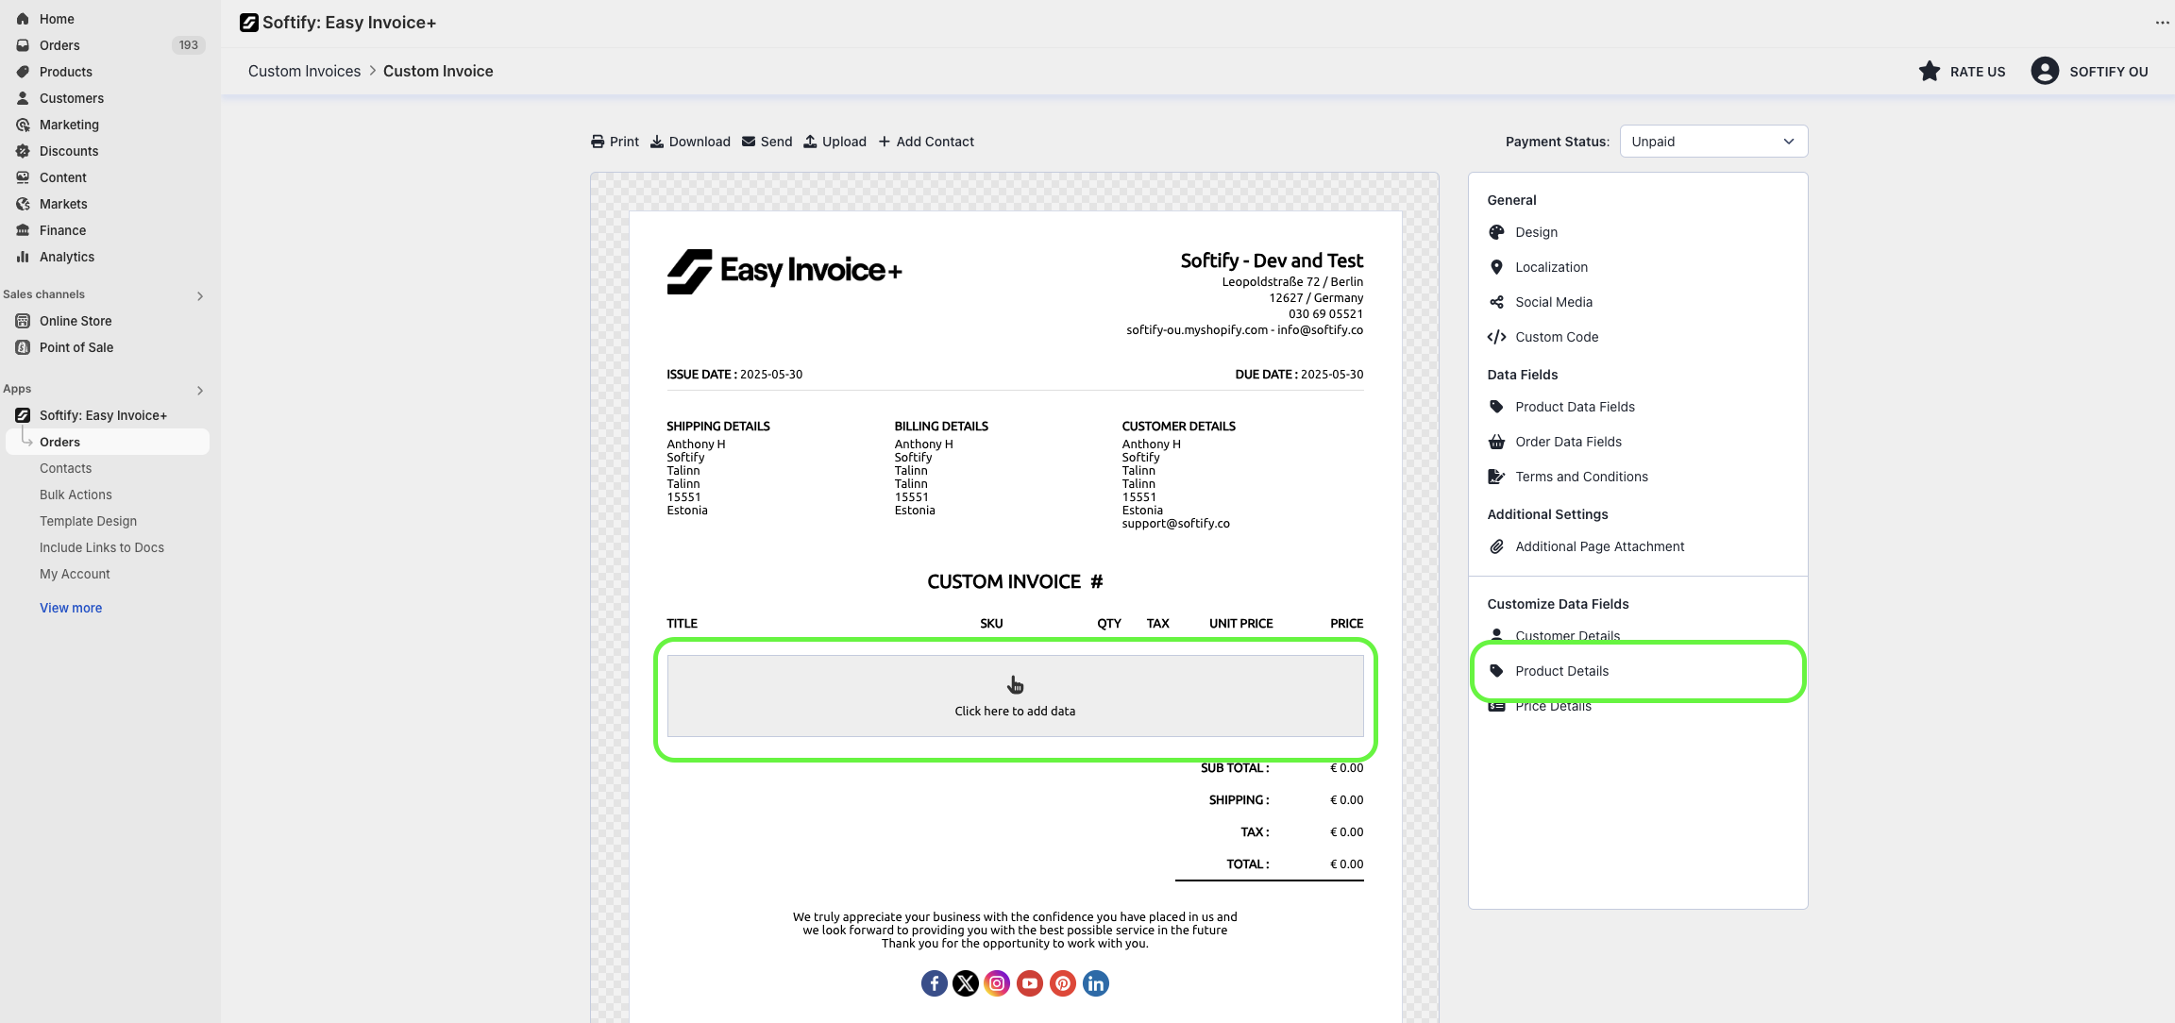
Task: Open the Design palette settings
Action: click(1535, 232)
